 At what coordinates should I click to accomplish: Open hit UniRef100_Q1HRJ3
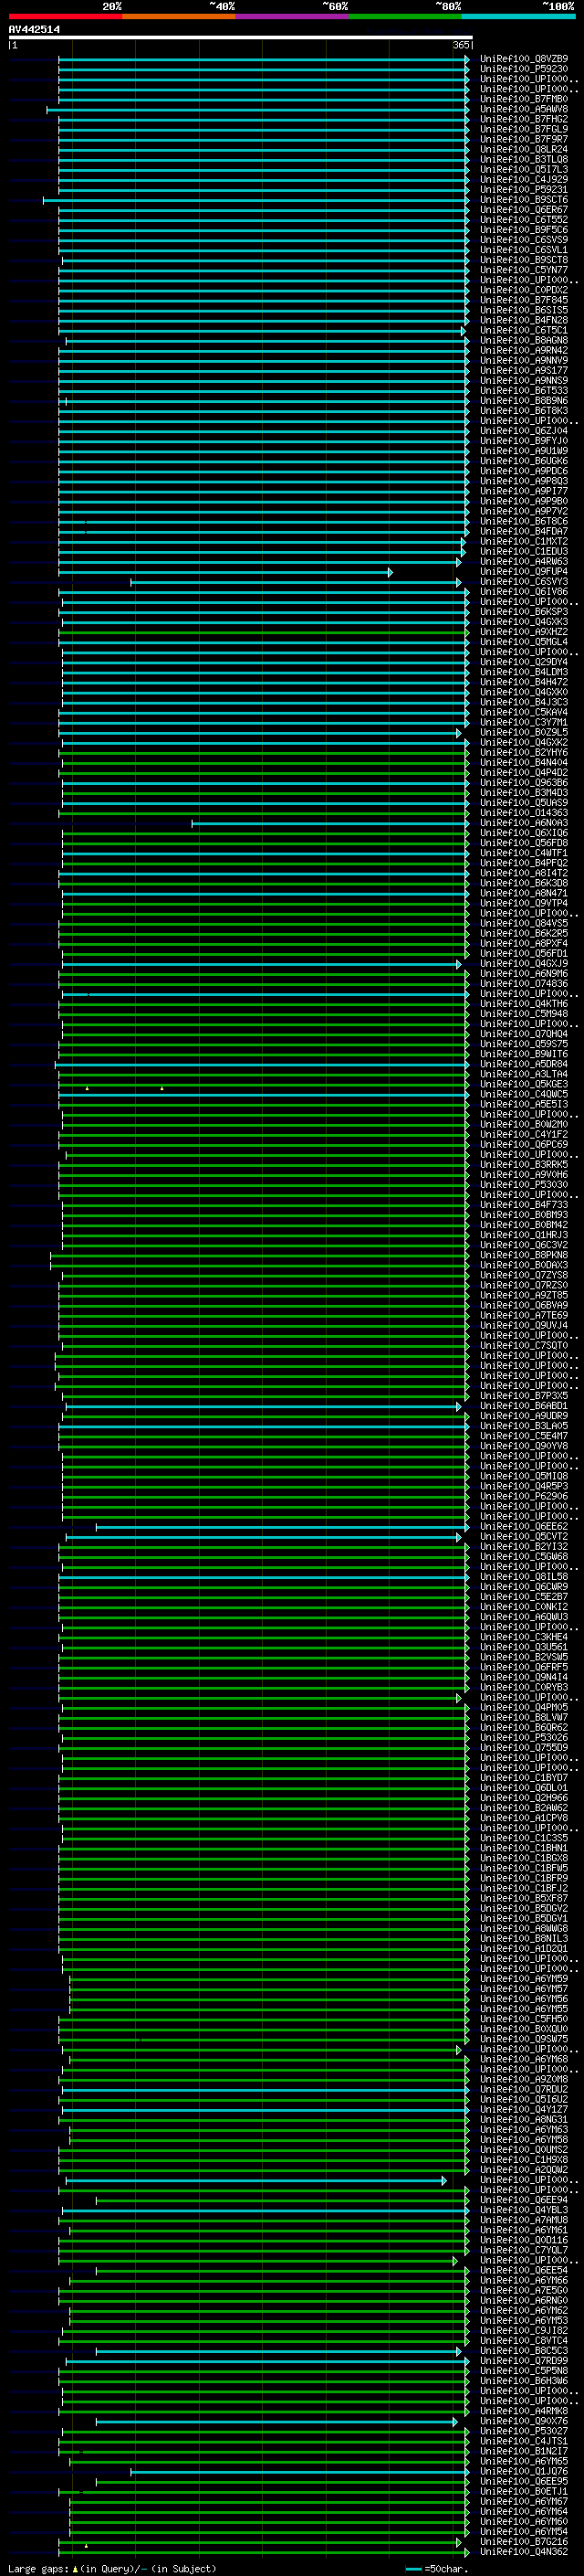pyautogui.click(x=524, y=1235)
